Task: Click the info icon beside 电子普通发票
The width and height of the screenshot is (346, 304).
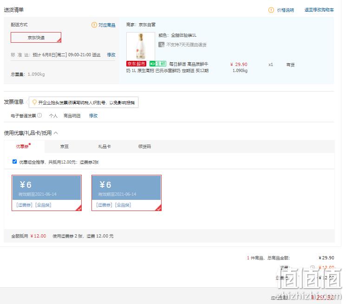Action: (x=39, y=115)
